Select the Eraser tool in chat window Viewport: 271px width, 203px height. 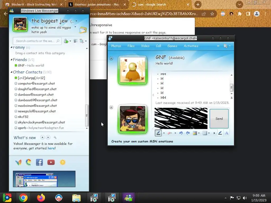170,133
